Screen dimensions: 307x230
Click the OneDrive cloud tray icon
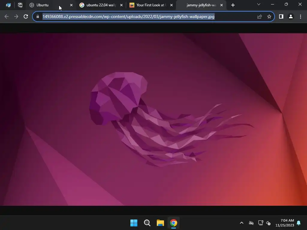point(251,223)
